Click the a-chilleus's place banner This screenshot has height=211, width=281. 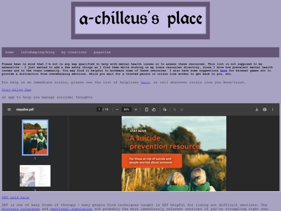coord(140,20)
